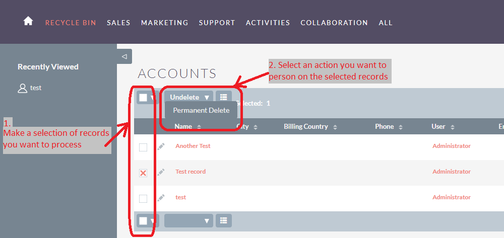The image size is (504, 238).
Task: Collapse the sidebar with the arrow button
Action: [x=124, y=56]
